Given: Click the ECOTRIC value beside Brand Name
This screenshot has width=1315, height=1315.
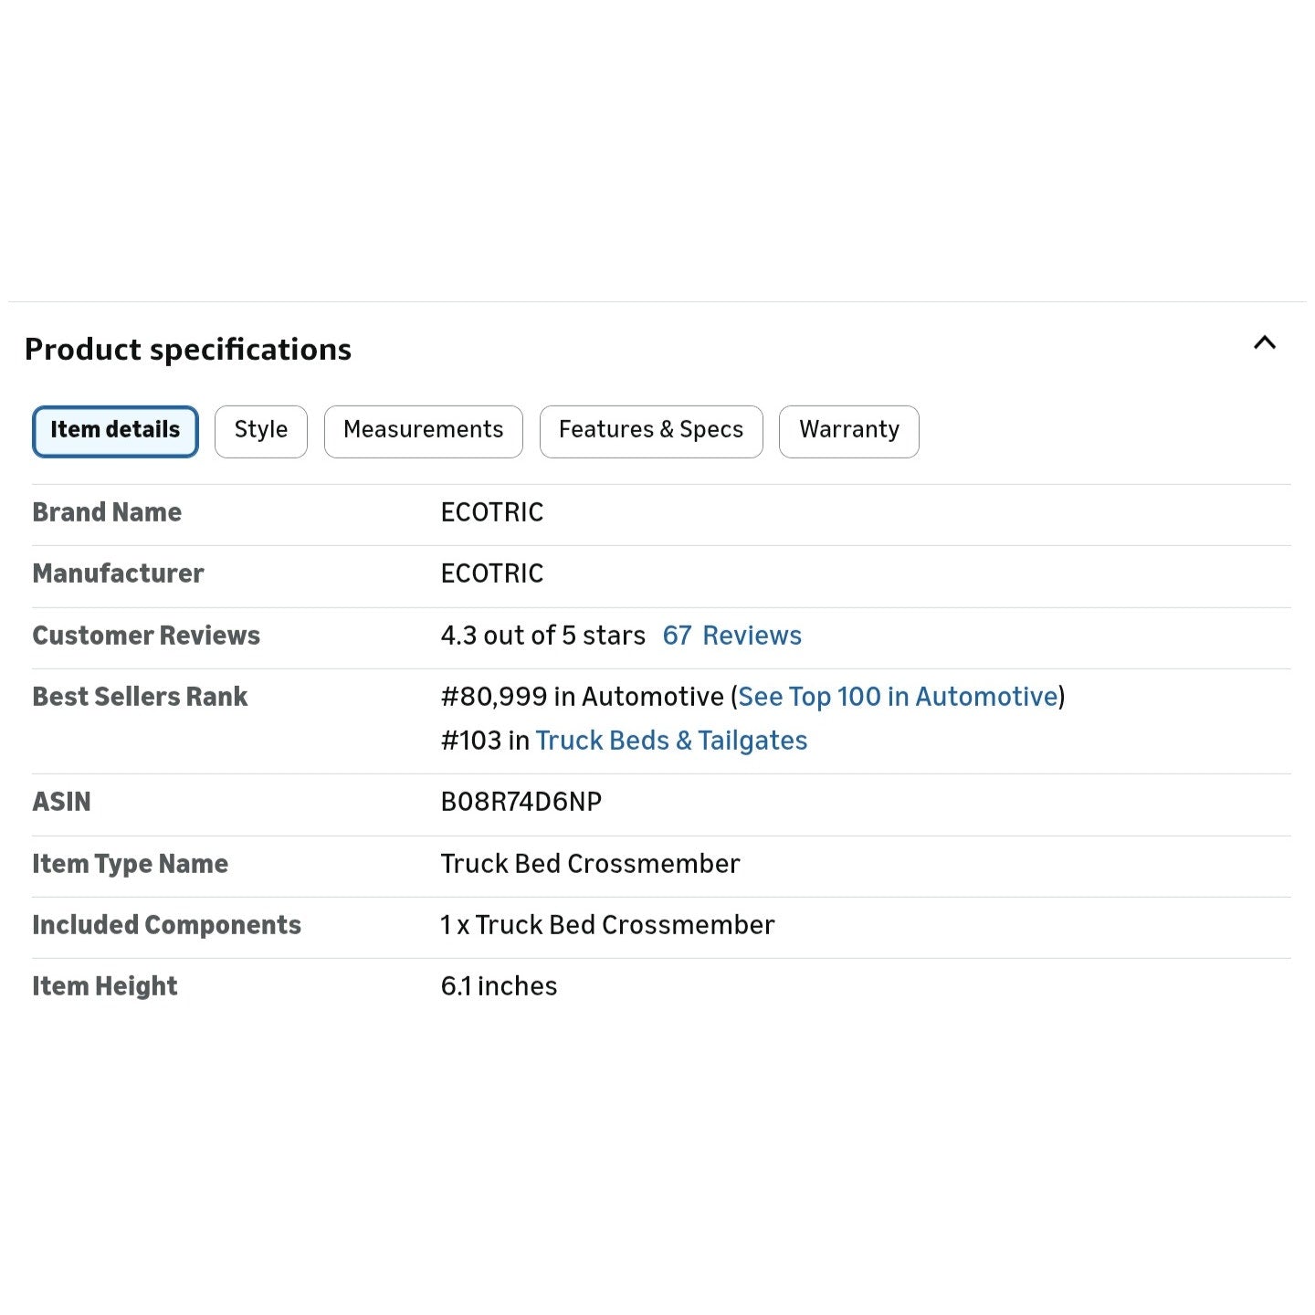Looking at the screenshot, I should 491,512.
